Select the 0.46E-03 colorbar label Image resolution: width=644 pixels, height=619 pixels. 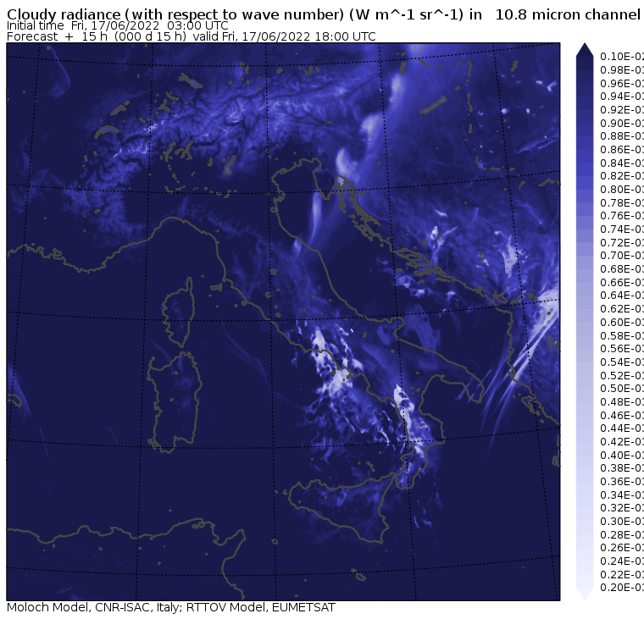[x=622, y=415]
